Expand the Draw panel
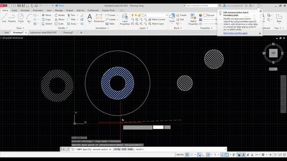The width and height of the screenshot is (287, 161). pos(20,28)
